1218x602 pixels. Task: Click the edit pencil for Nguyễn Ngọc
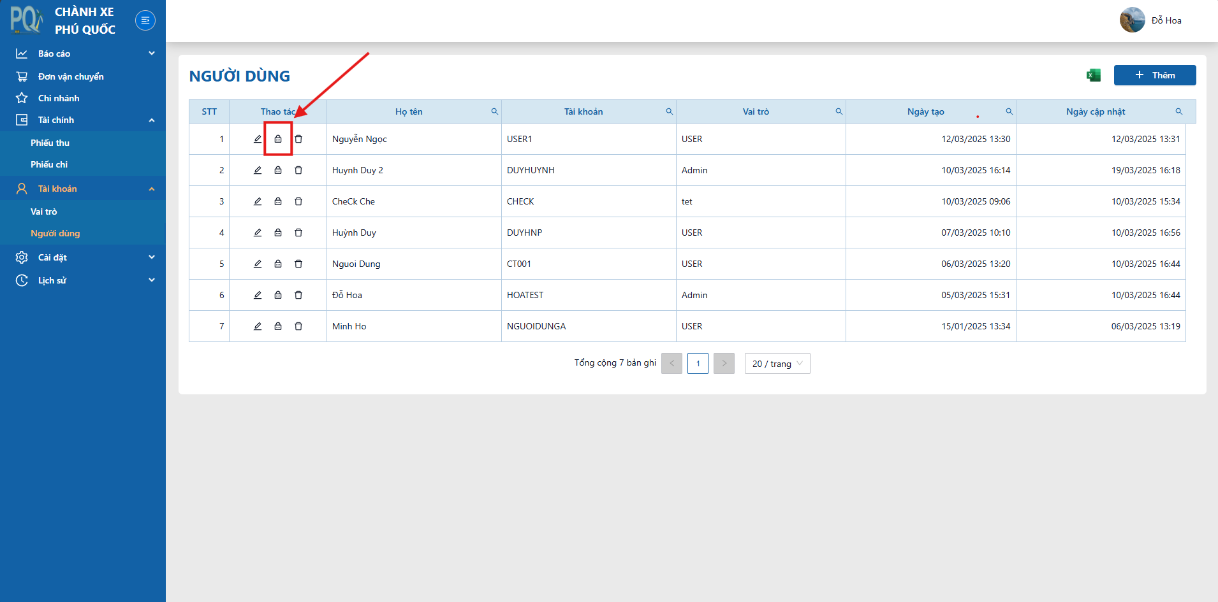point(258,139)
